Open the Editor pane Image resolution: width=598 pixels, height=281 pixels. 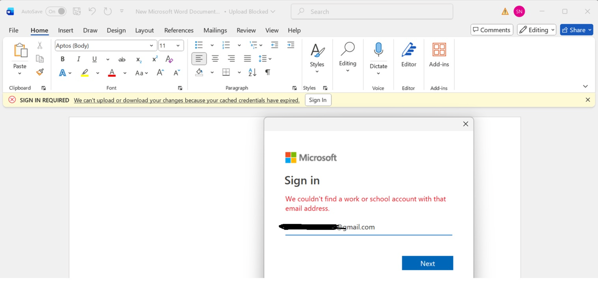click(x=409, y=55)
